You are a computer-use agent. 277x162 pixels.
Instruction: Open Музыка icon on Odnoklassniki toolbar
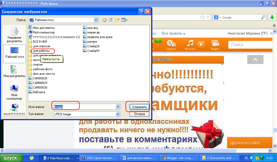(x=190, y=45)
